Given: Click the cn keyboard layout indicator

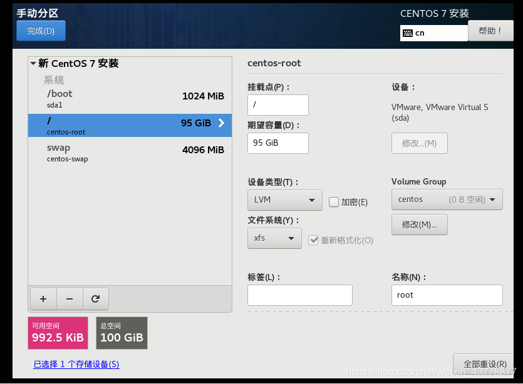Looking at the screenshot, I should [433, 33].
